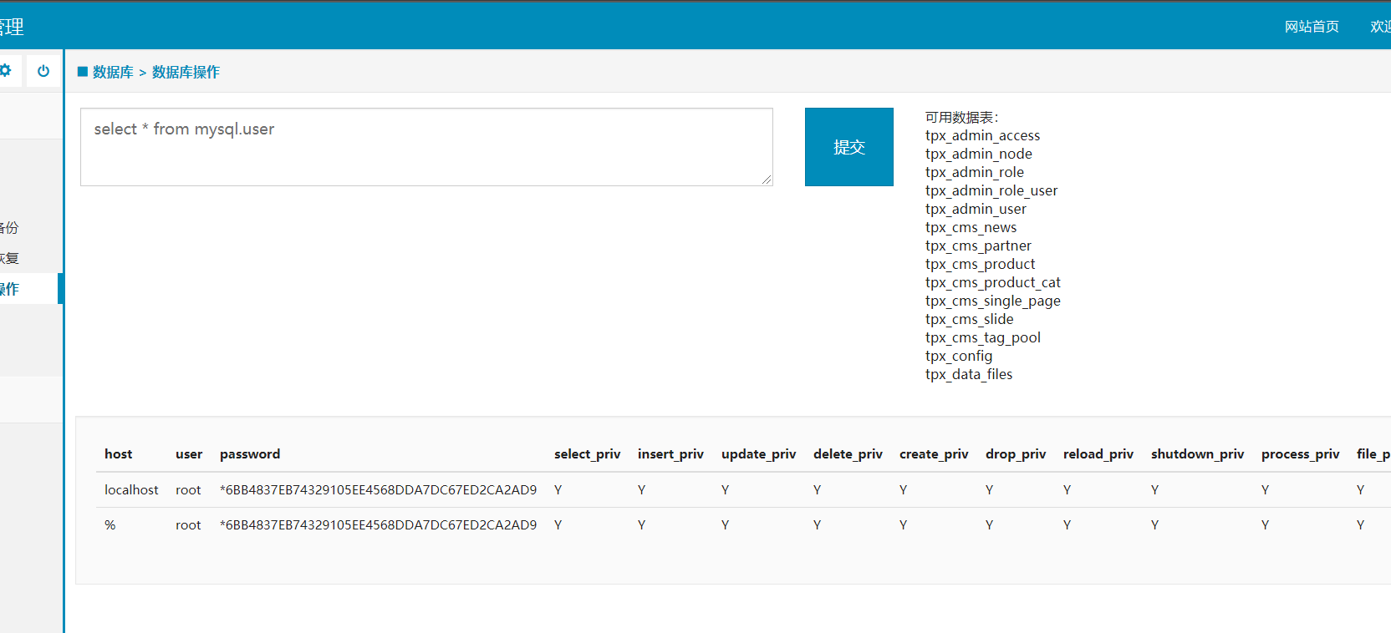The height and width of the screenshot is (633, 1391).
Task: Click the create_priv column header
Action: pos(934,454)
